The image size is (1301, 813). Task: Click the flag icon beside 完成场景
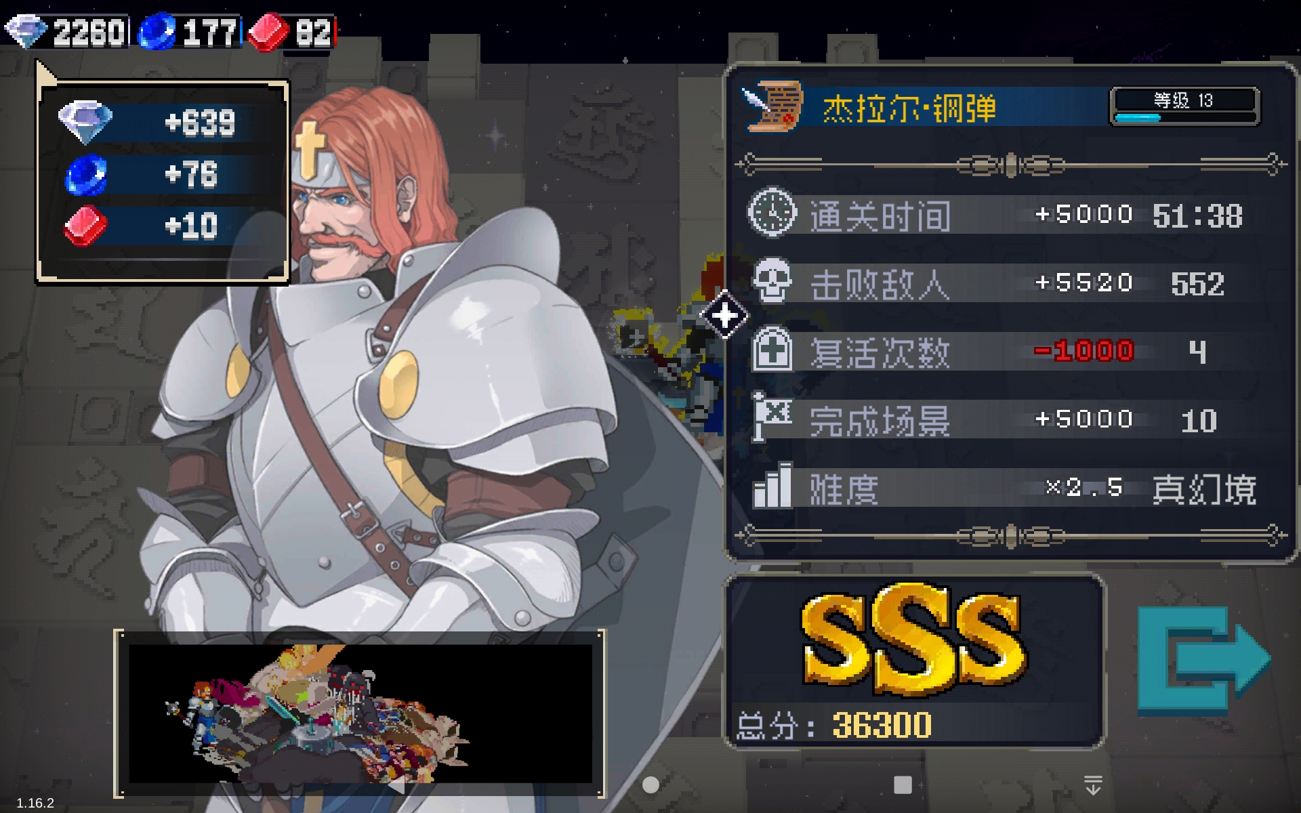pyautogui.click(x=772, y=417)
